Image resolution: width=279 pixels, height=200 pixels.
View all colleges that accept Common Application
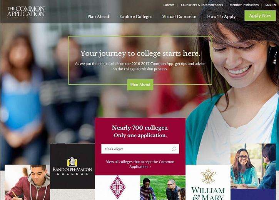(x=140, y=164)
